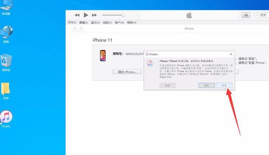
Task: Click the fast-forward playback button
Action: click(x=94, y=15)
